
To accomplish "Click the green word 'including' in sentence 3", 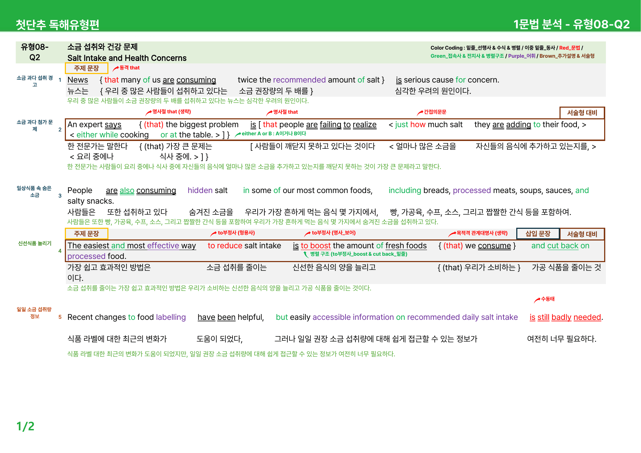I will [x=405, y=191].
